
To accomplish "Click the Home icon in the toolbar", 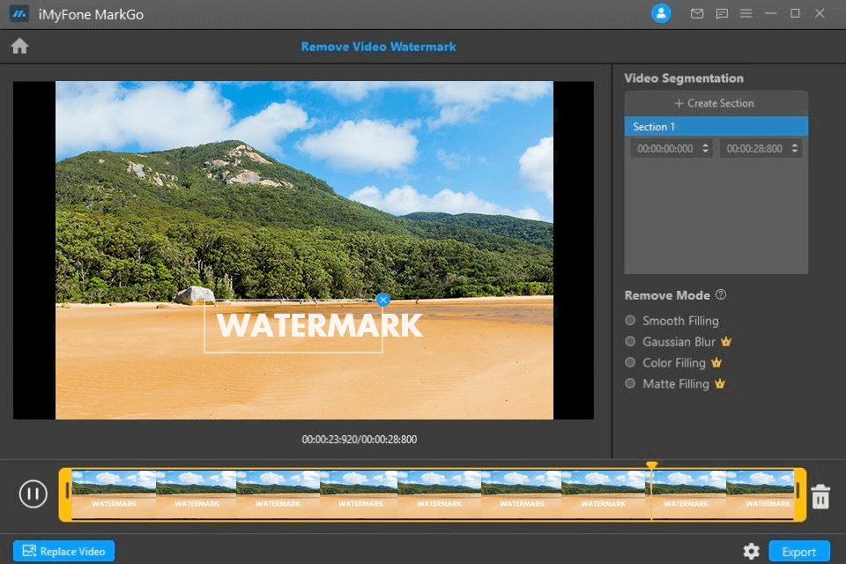I will point(19,46).
